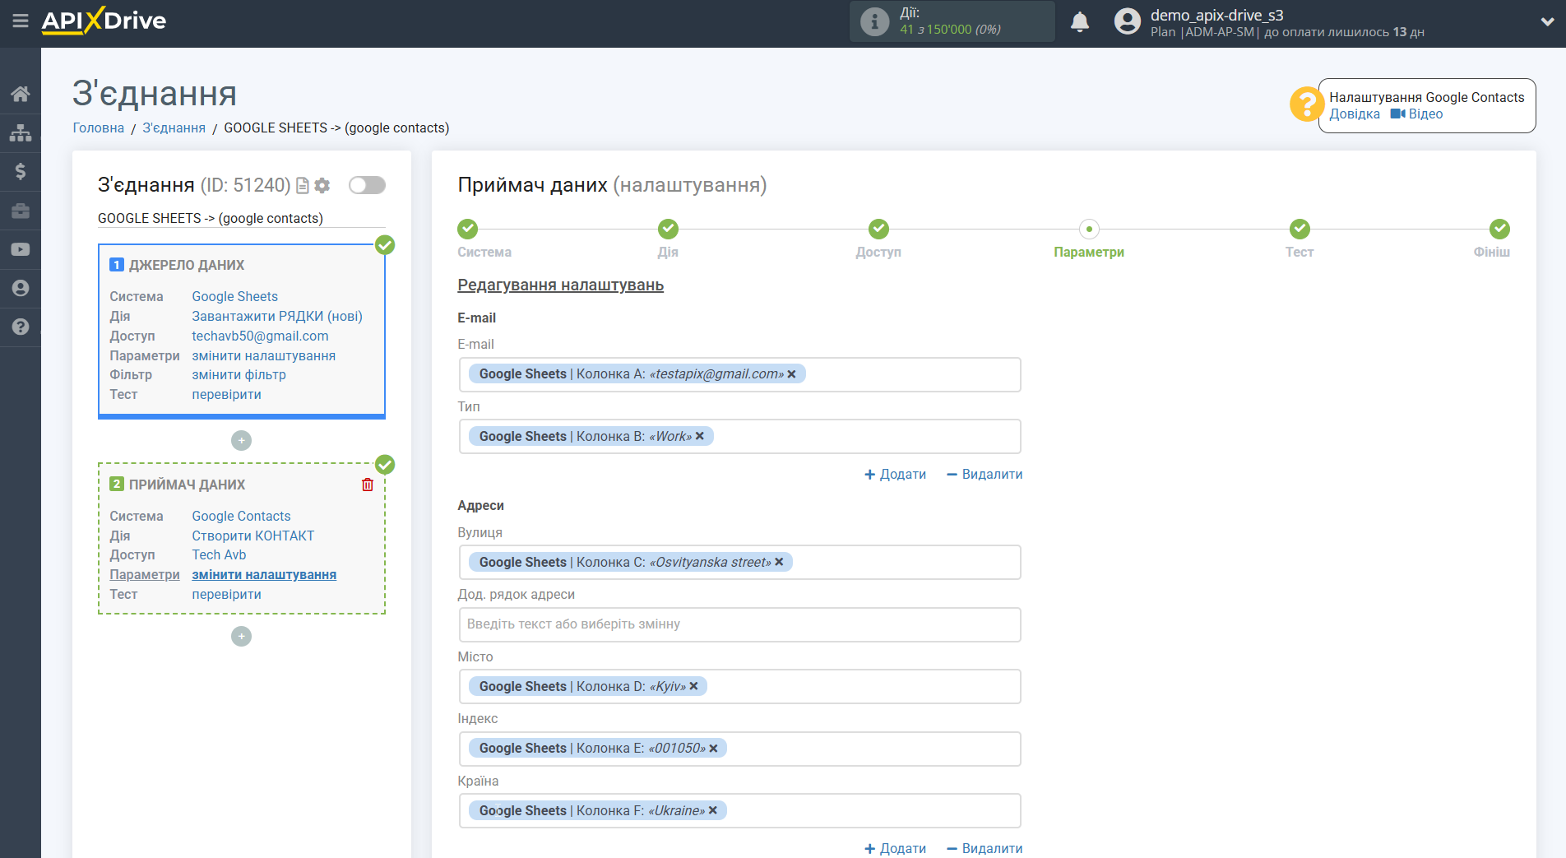Viewport: 1566px width, 858px height.
Task: Click the E-mail input field
Action: pyautogui.click(x=739, y=375)
